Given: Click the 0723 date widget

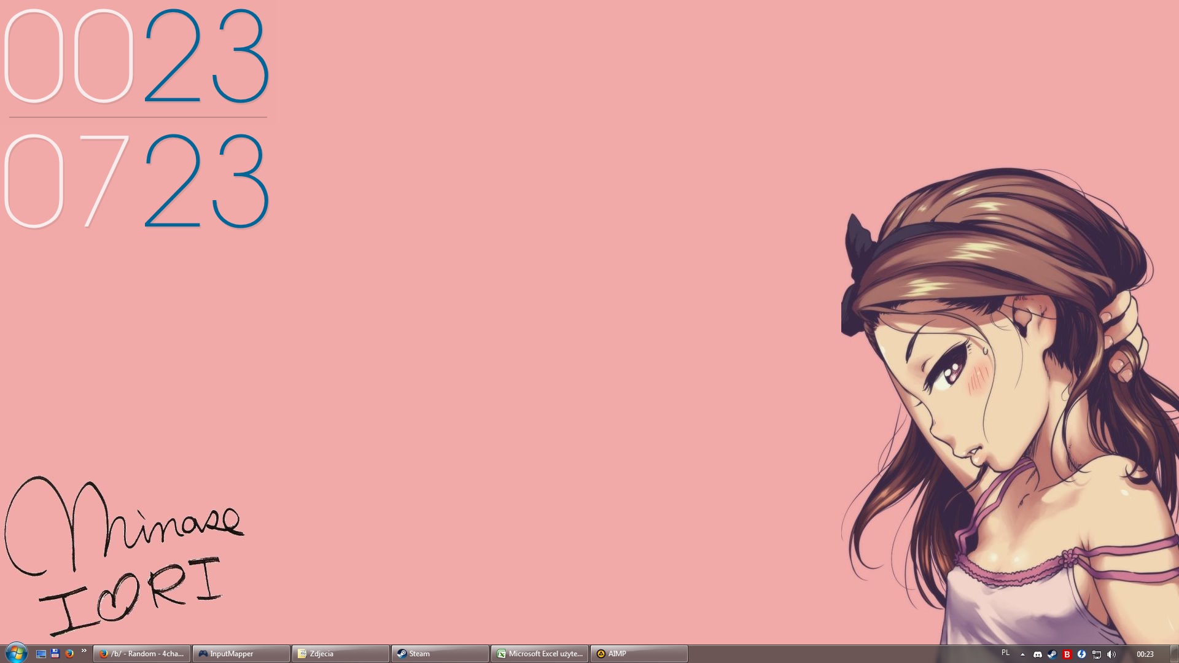Looking at the screenshot, I should [136, 180].
